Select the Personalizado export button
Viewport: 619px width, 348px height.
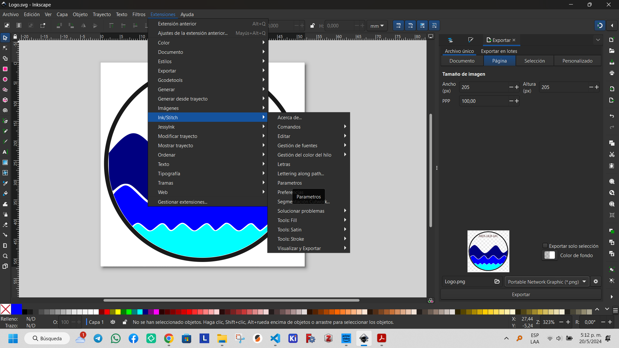click(x=577, y=61)
